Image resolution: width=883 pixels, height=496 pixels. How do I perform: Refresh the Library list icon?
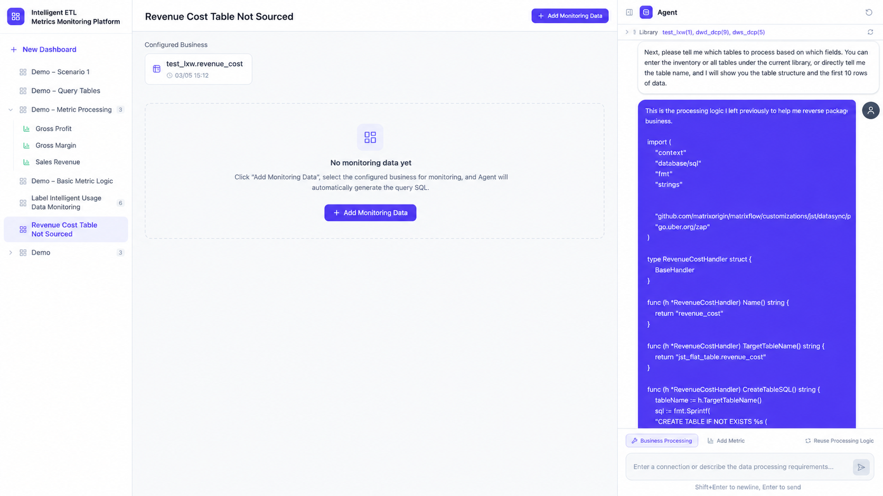870,32
